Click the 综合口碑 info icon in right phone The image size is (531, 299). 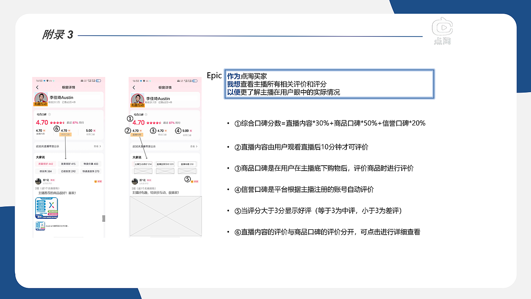pyautogui.click(x=146, y=114)
